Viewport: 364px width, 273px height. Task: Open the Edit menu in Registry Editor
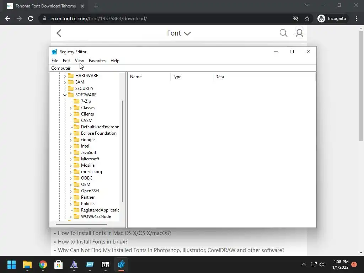(x=66, y=60)
